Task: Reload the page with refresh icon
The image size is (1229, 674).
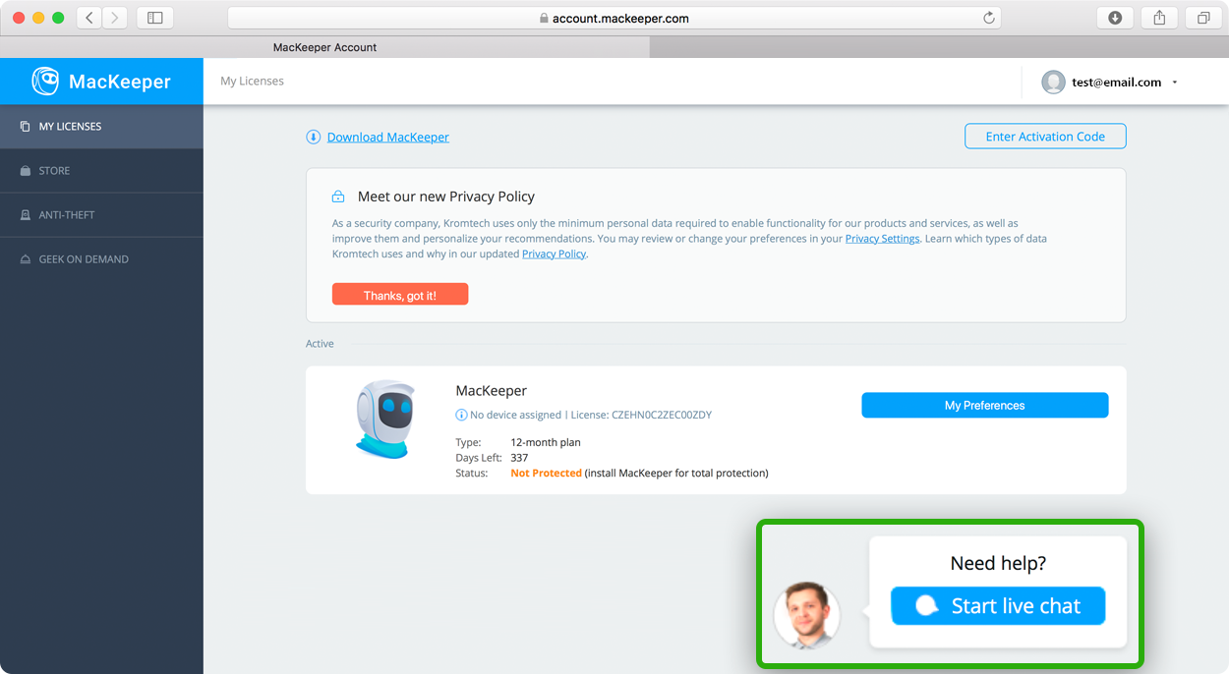Action: (x=989, y=18)
